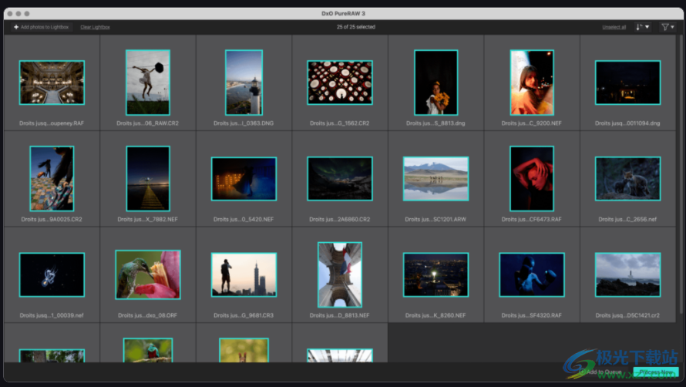Select the opera hall thumbnail oupeney.RAF
This screenshot has width=686, height=387.
(52, 82)
